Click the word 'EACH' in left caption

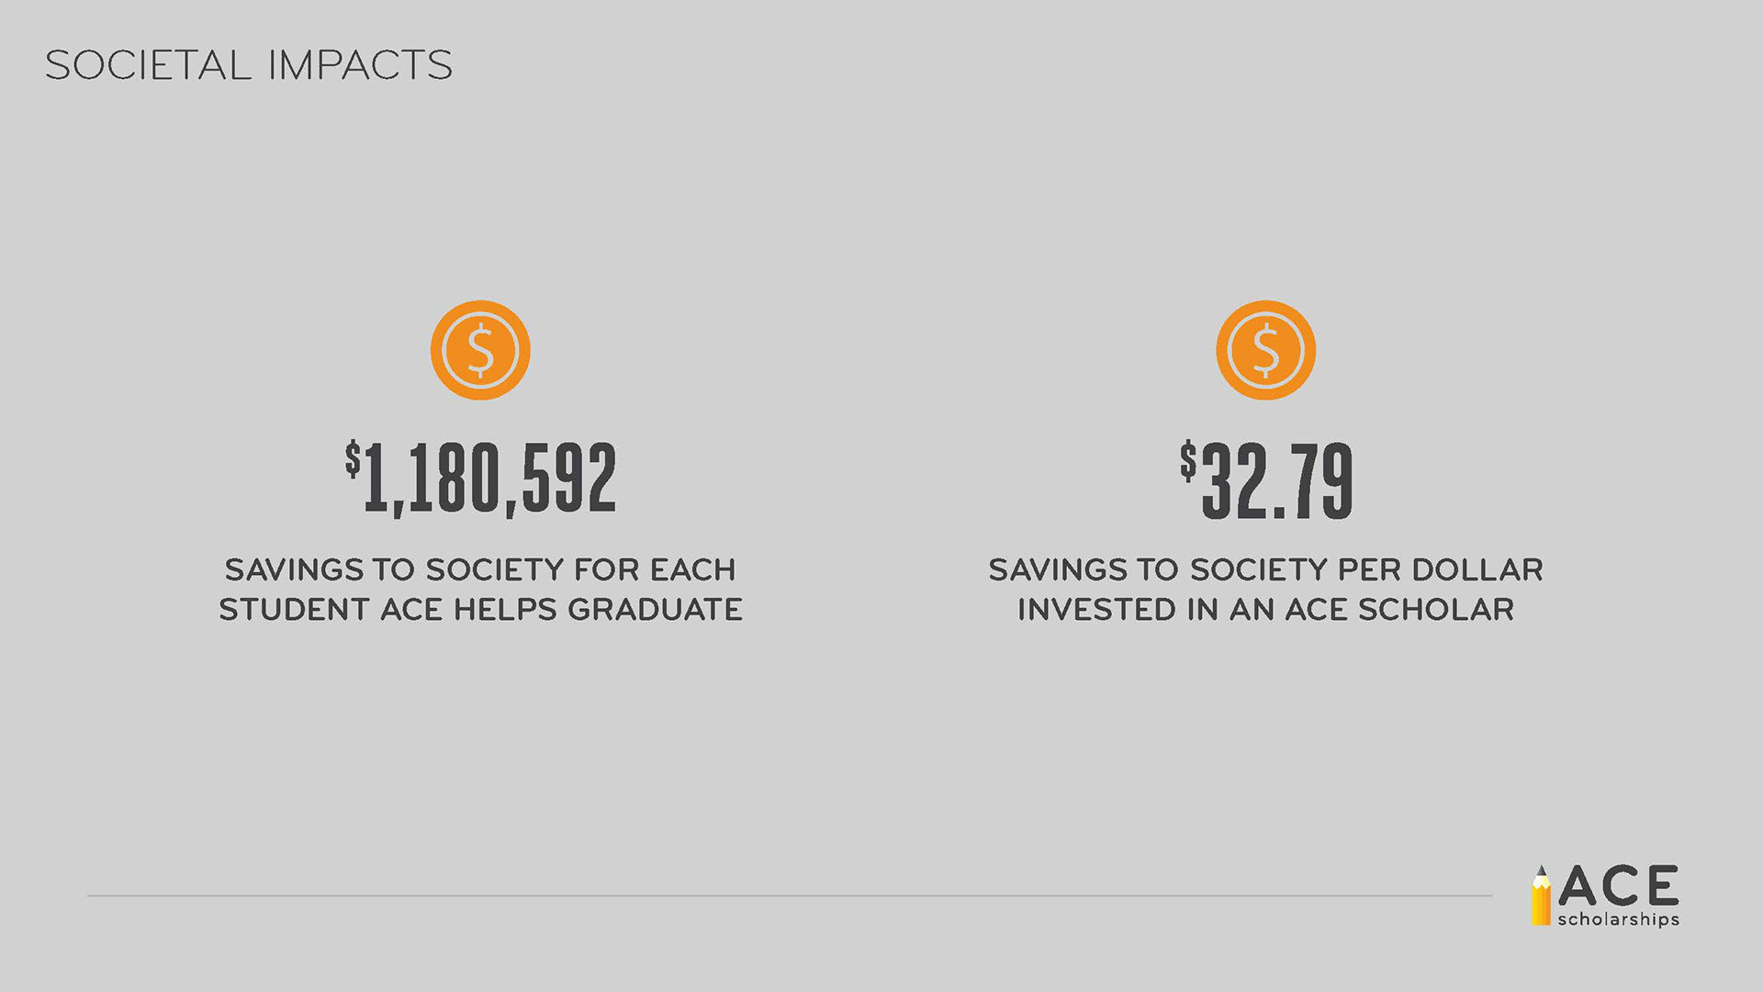pos(693,569)
